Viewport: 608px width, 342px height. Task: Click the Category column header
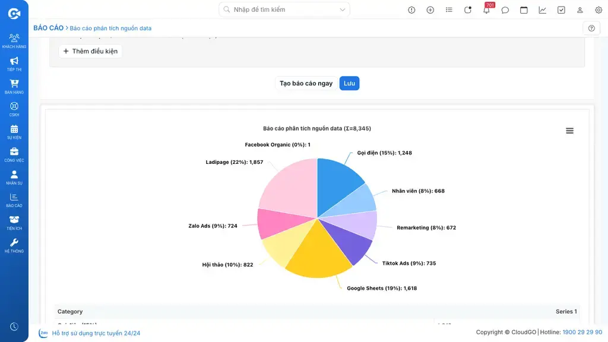(x=70, y=311)
